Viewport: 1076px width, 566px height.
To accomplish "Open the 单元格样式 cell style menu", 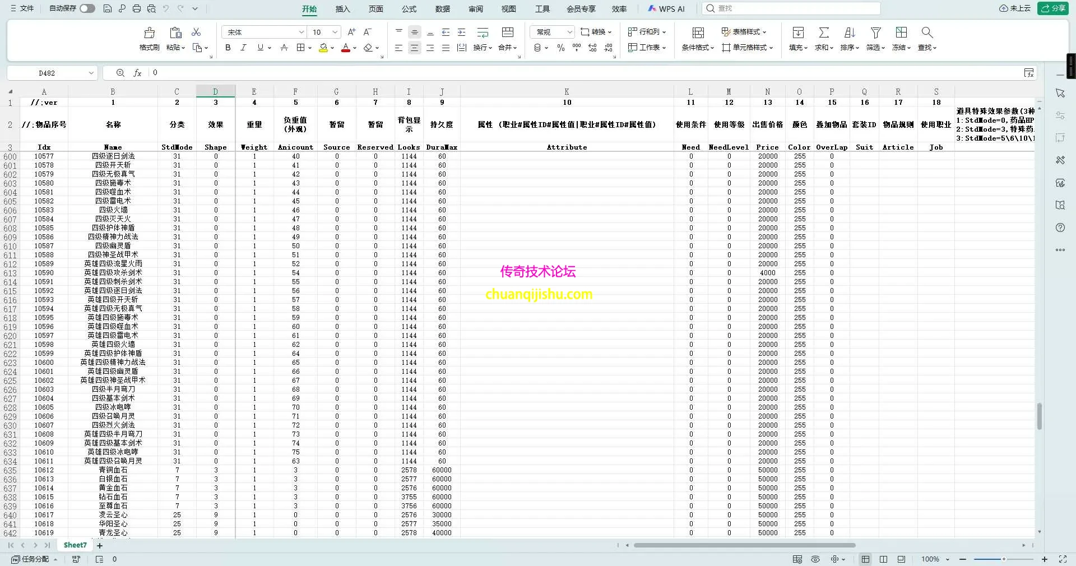I will (x=748, y=48).
